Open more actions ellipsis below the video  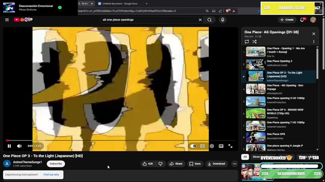click(235, 164)
